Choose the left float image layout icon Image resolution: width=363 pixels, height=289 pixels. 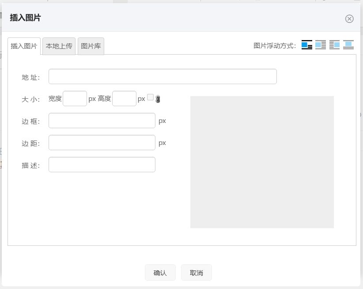click(321, 45)
